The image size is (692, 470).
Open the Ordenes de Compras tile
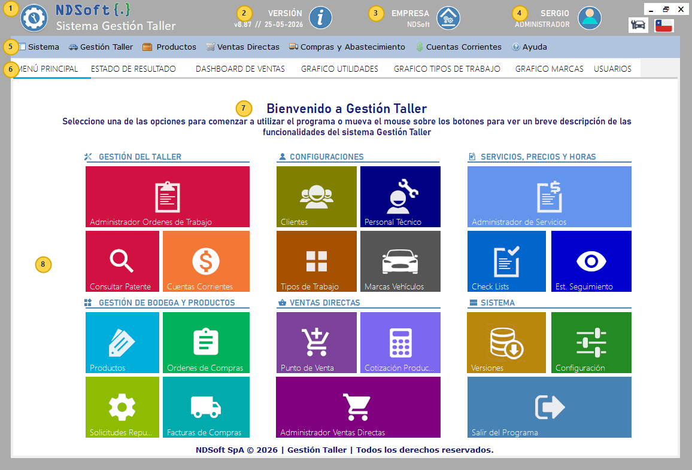(x=206, y=343)
